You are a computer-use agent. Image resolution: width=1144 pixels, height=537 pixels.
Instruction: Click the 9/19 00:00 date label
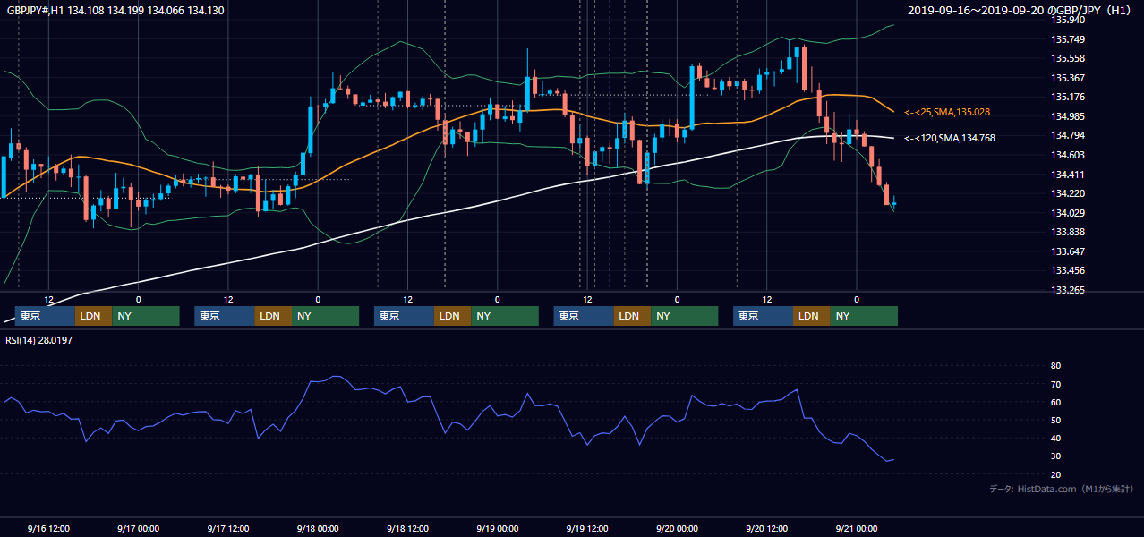pos(498,528)
